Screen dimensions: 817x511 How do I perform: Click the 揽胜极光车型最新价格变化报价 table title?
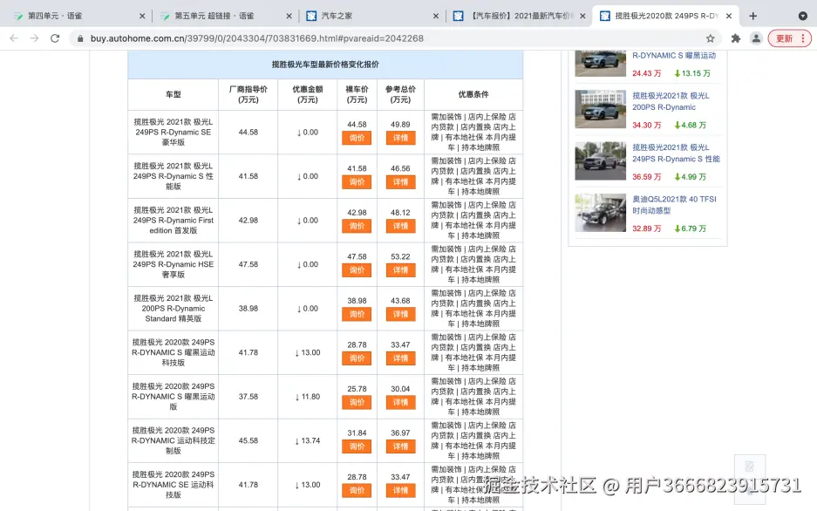pyautogui.click(x=325, y=65)
